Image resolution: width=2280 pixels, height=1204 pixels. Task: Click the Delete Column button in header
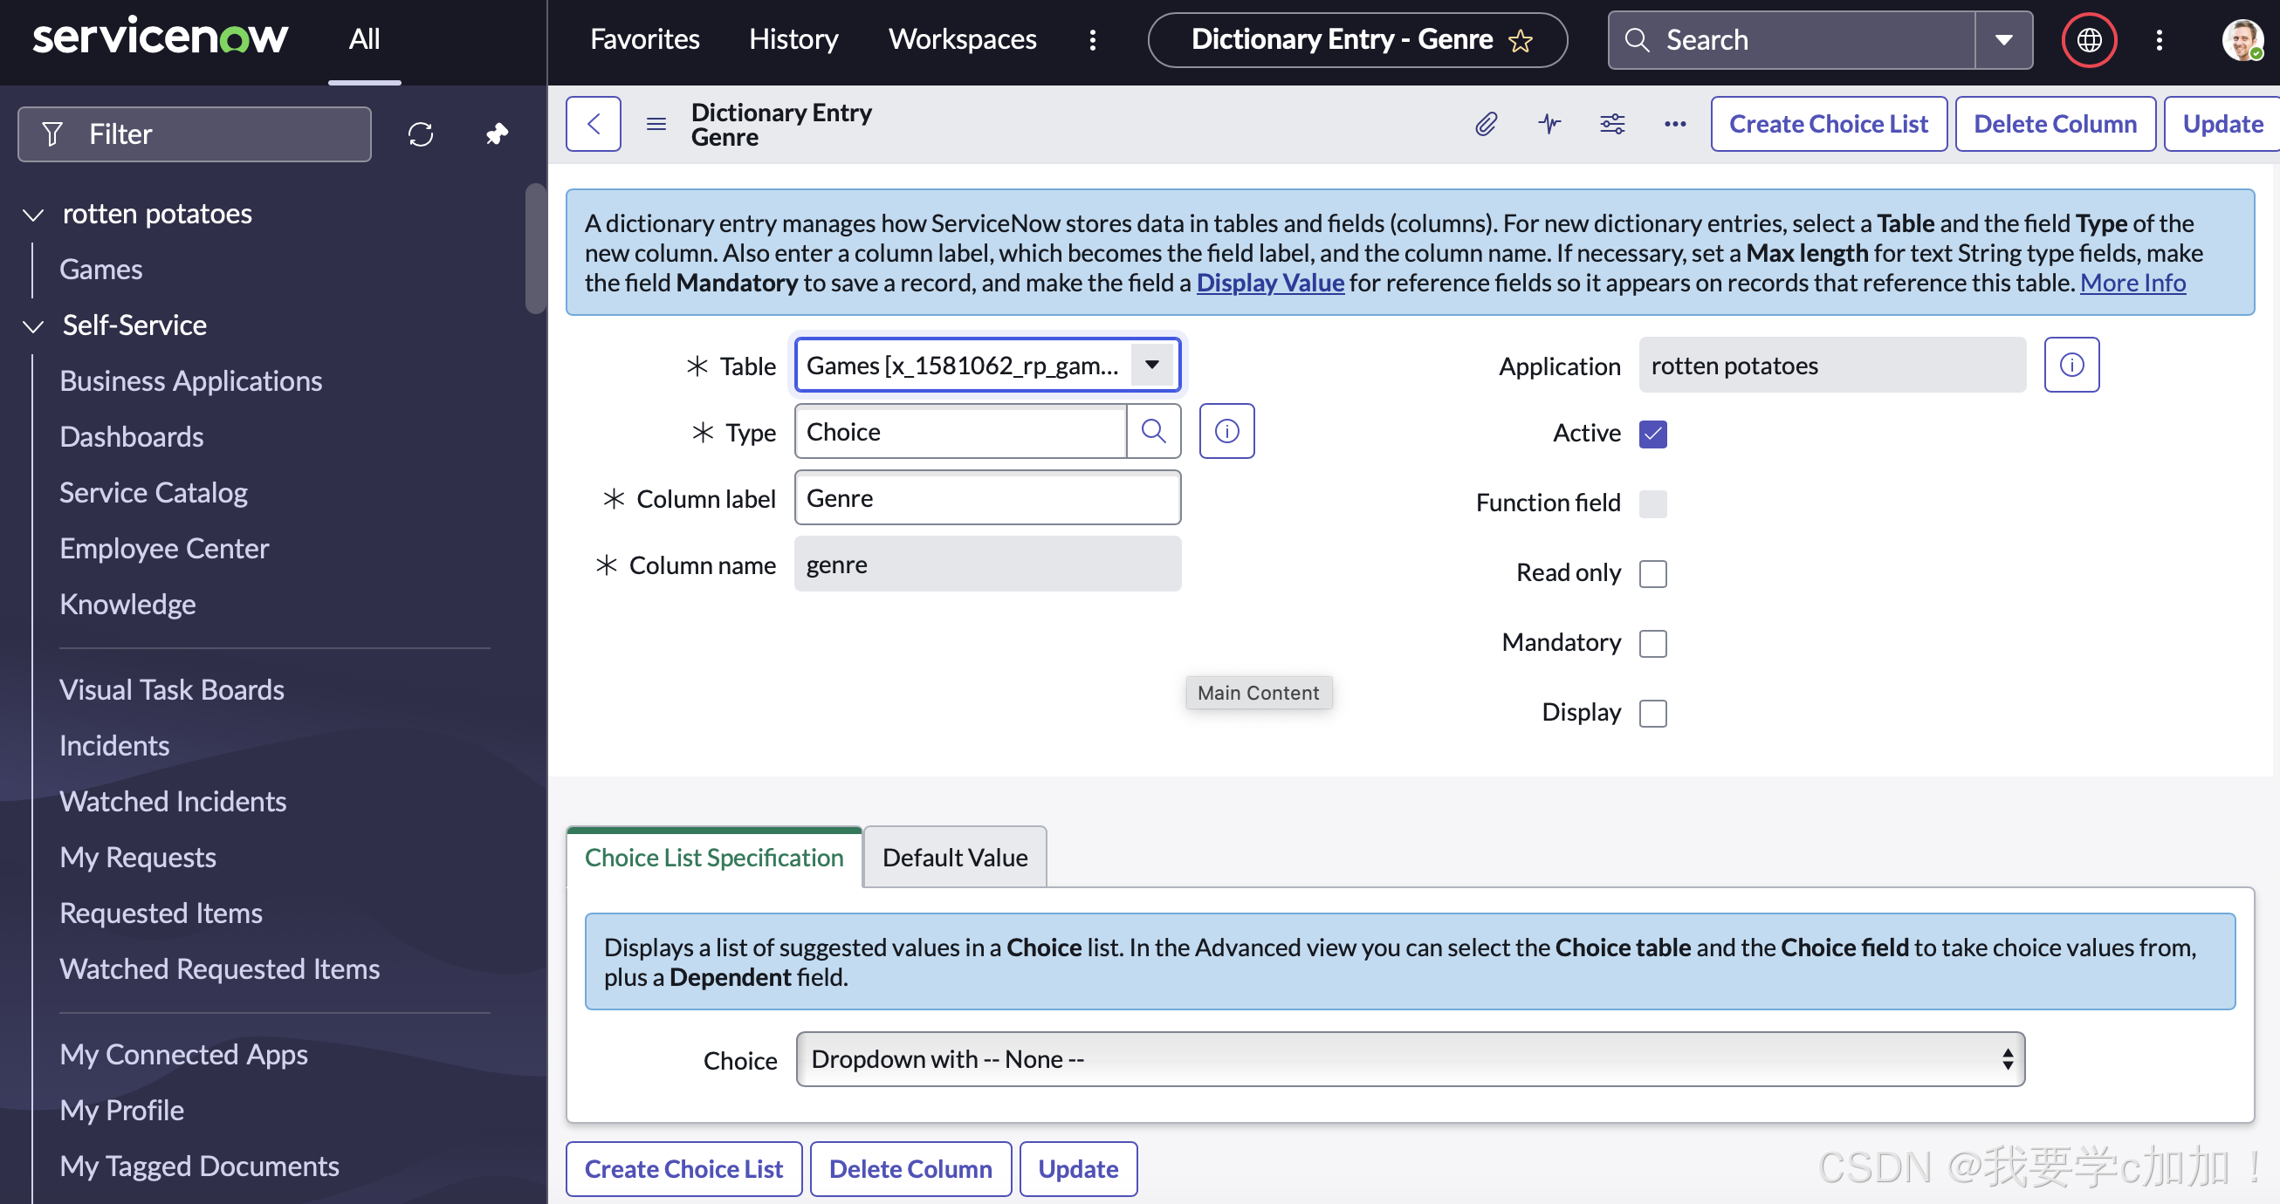2054,124
